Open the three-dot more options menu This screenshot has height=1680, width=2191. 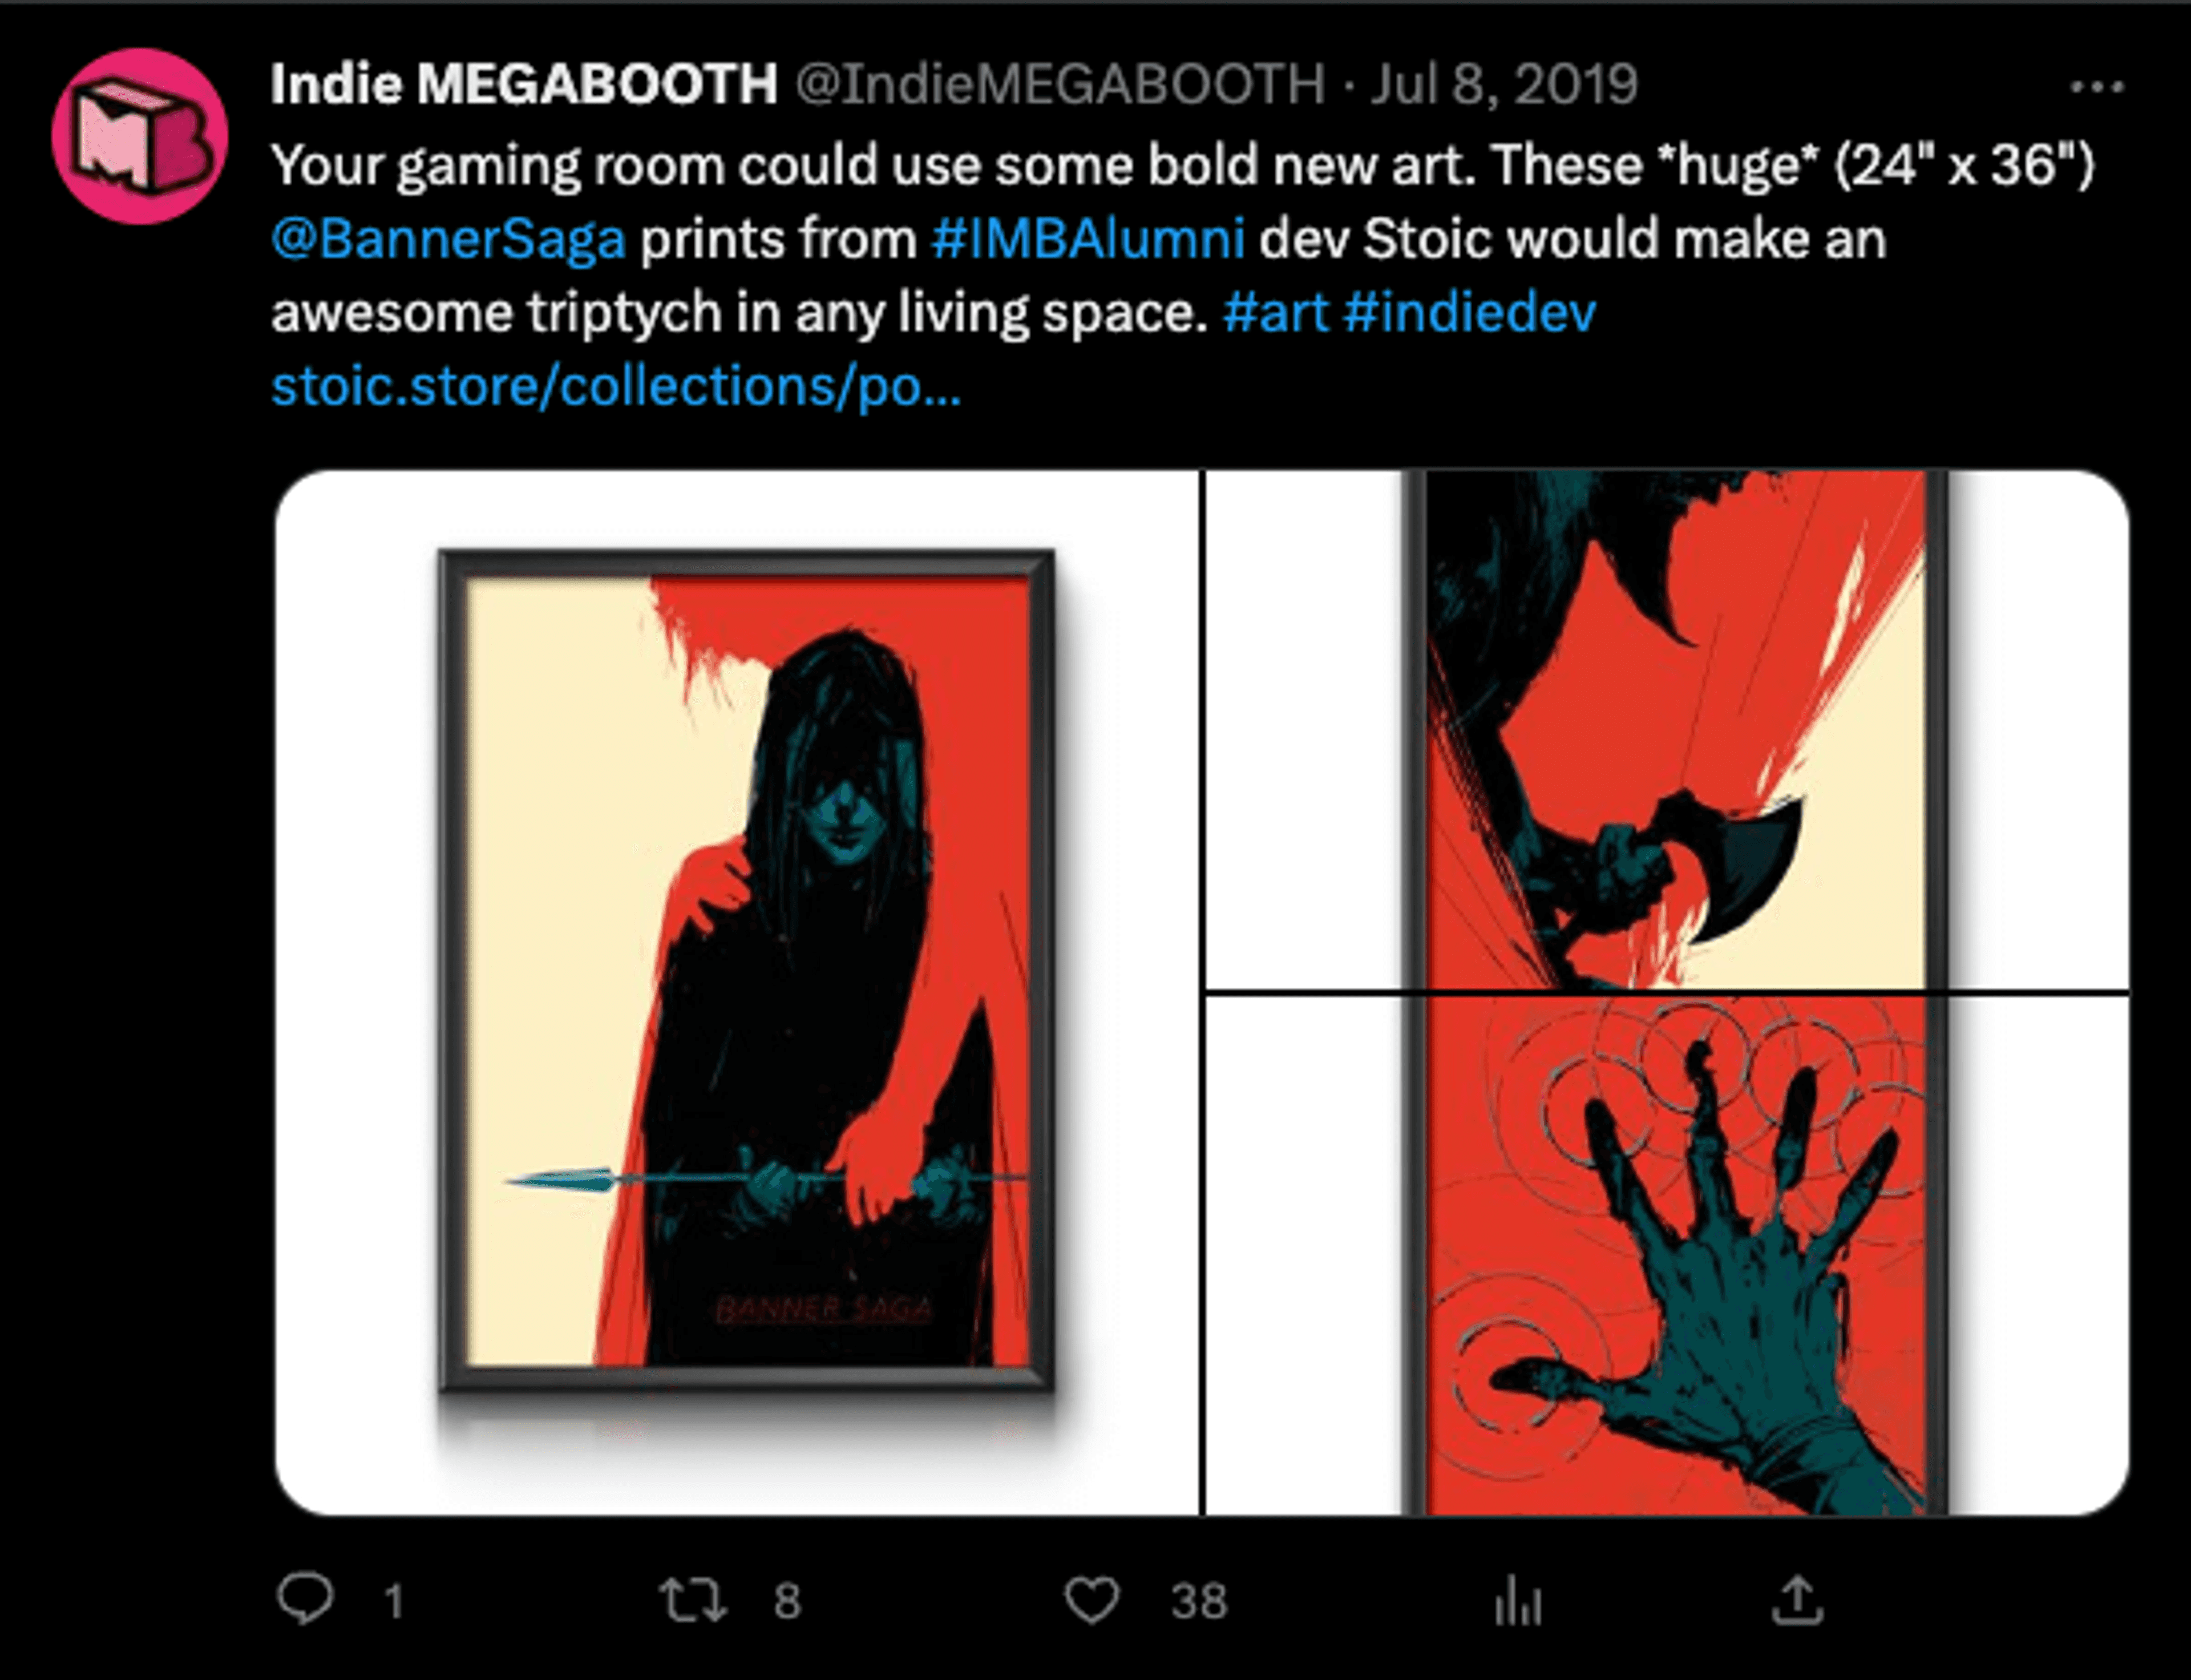point(2097,87)
